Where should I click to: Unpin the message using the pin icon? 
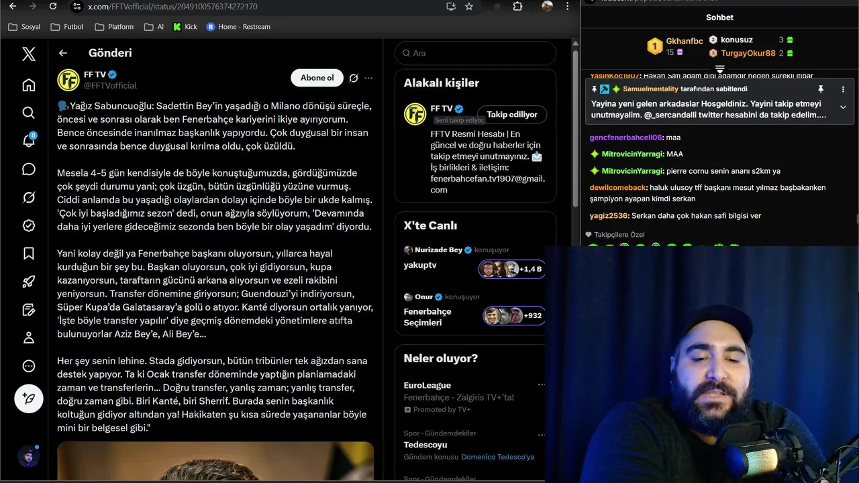(820, 89)
